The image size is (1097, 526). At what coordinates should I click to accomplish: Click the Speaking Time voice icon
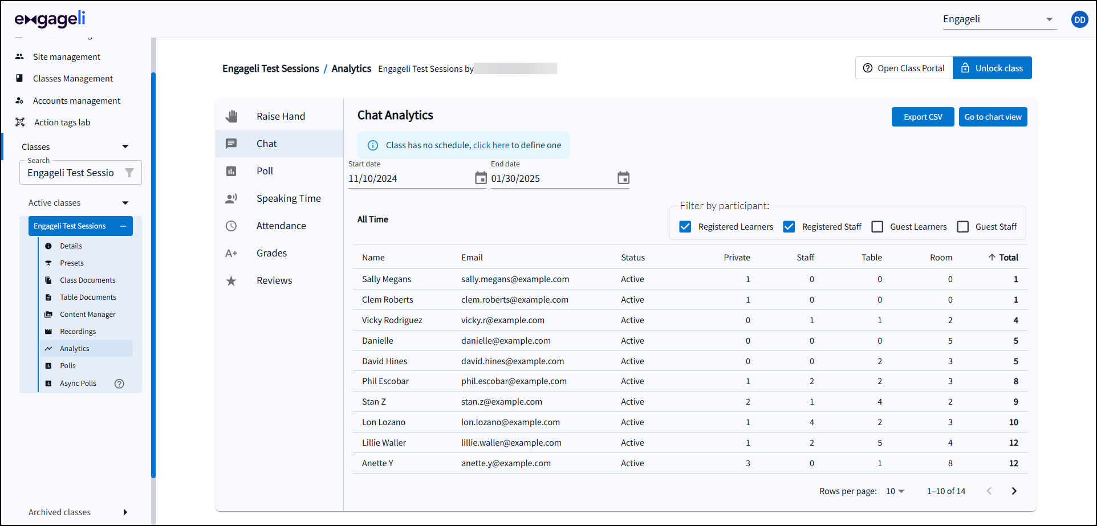231,198
